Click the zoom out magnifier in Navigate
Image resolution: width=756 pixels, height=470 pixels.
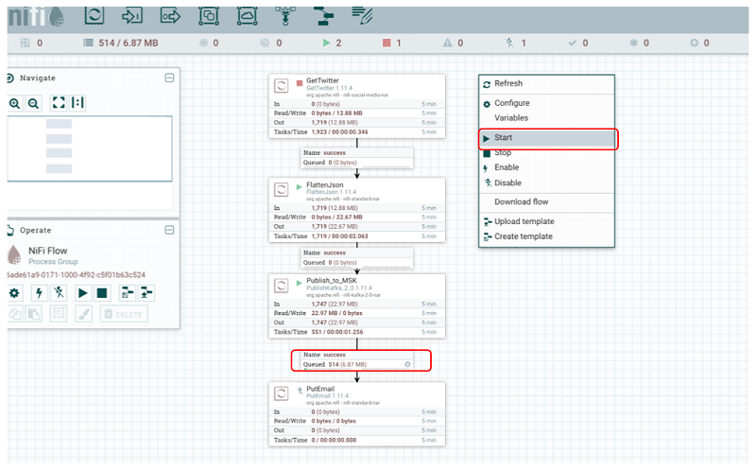[x=33, y=103]
